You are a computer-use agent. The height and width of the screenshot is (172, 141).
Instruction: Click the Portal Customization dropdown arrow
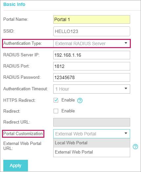point(126,133)
